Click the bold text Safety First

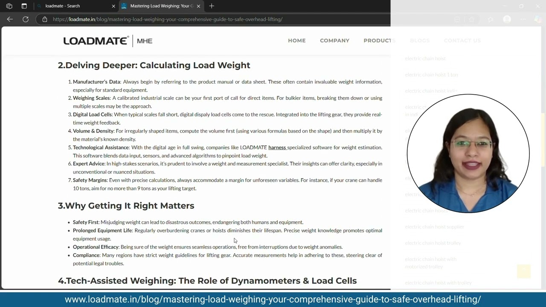(86, 222)
